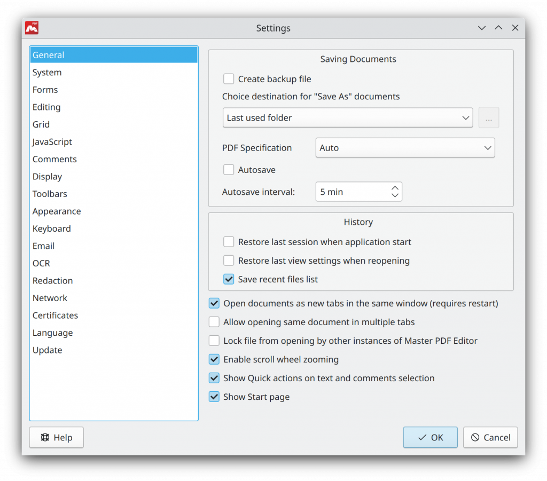Open Comments settings category
547x481 pixels.
114,159
